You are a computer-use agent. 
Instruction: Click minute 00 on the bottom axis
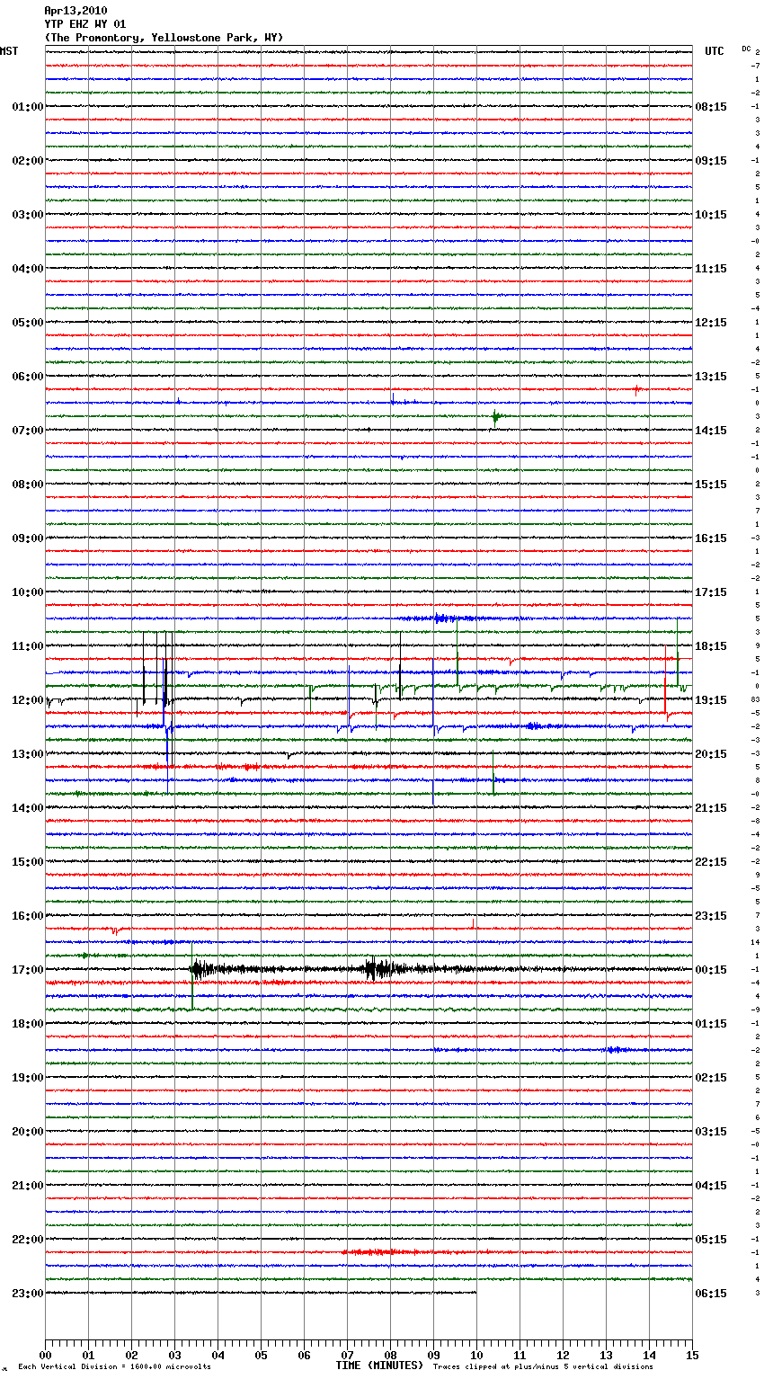click(x=46, y=1355)
